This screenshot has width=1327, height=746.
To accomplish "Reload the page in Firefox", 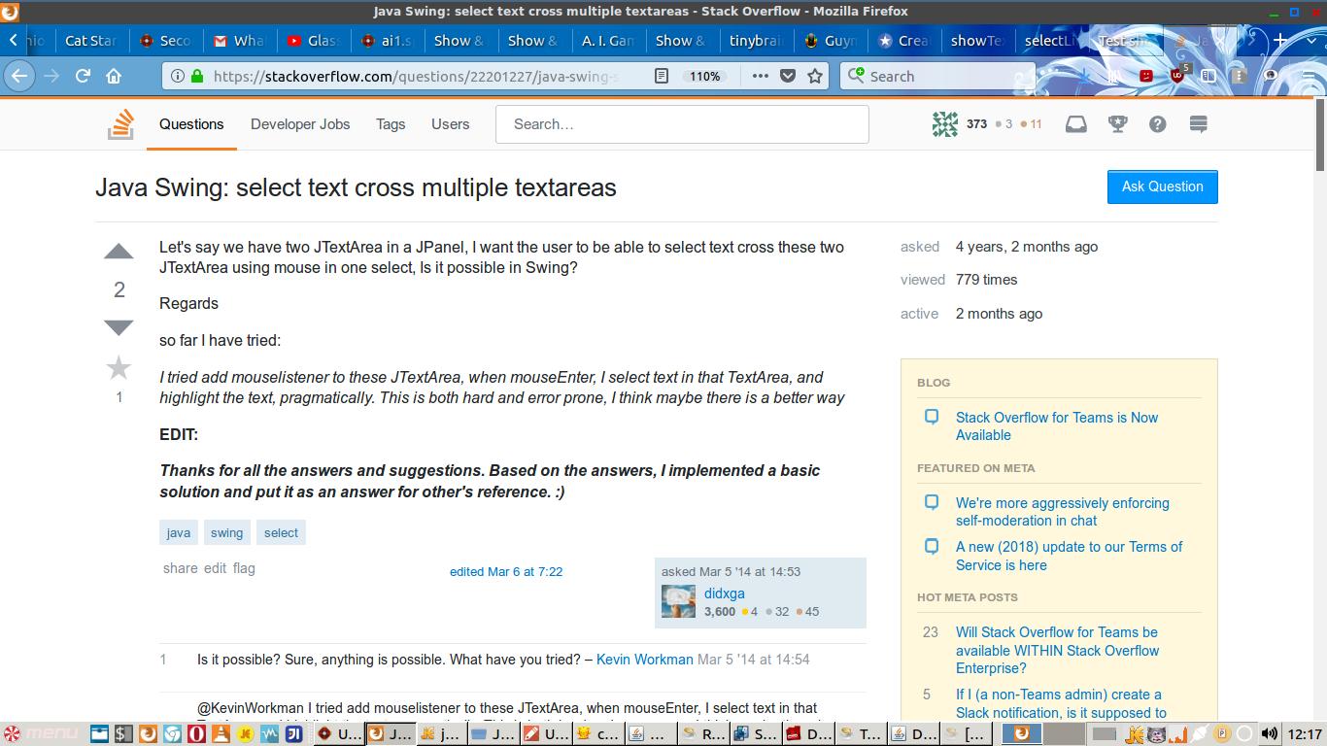I will click(x=84, y=76).
